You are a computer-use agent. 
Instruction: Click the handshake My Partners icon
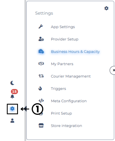tap(41, 64)
